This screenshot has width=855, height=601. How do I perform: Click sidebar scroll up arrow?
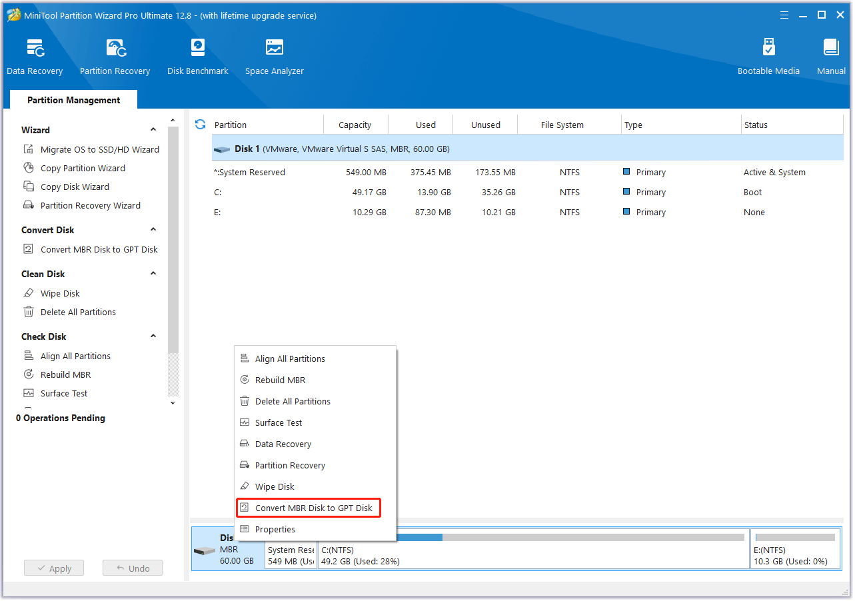click(173, 121)
